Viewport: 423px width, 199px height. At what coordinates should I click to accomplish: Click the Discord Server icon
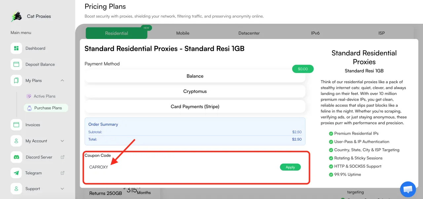tap(16, 157)
